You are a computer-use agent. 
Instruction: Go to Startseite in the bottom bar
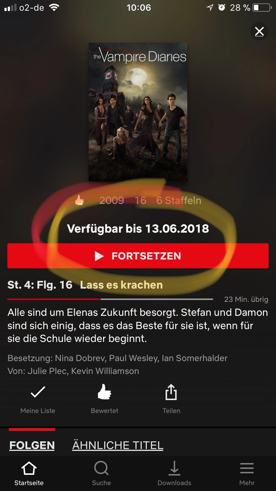click(x=29, y=474)
